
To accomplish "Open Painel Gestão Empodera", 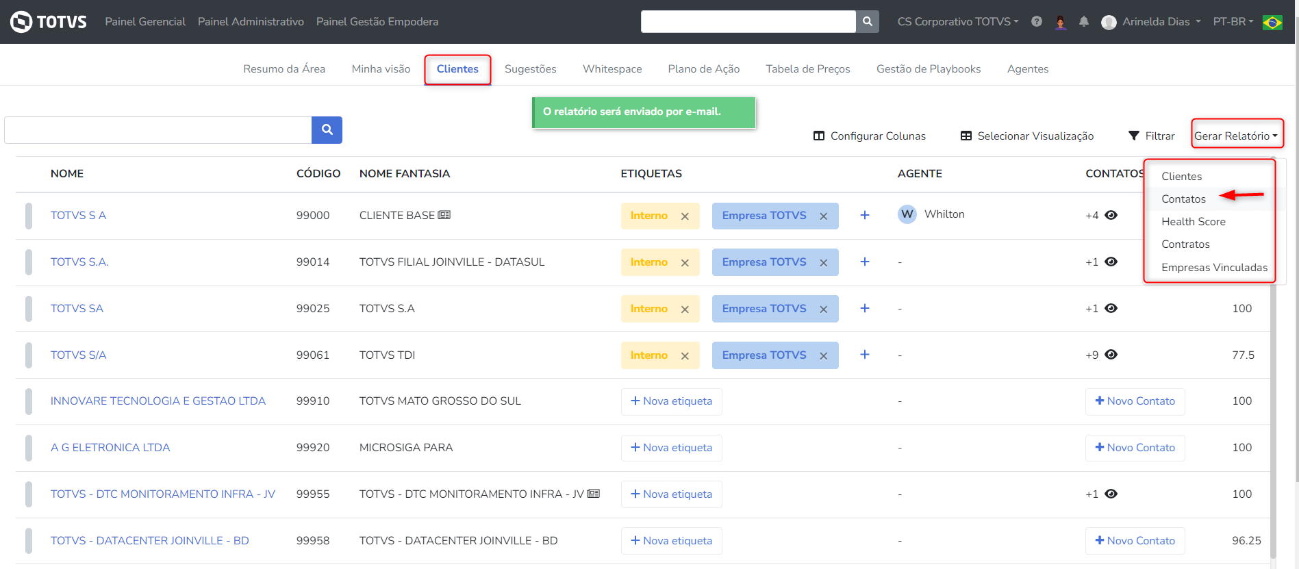I will pyautogui.click(x=377, y=22).
